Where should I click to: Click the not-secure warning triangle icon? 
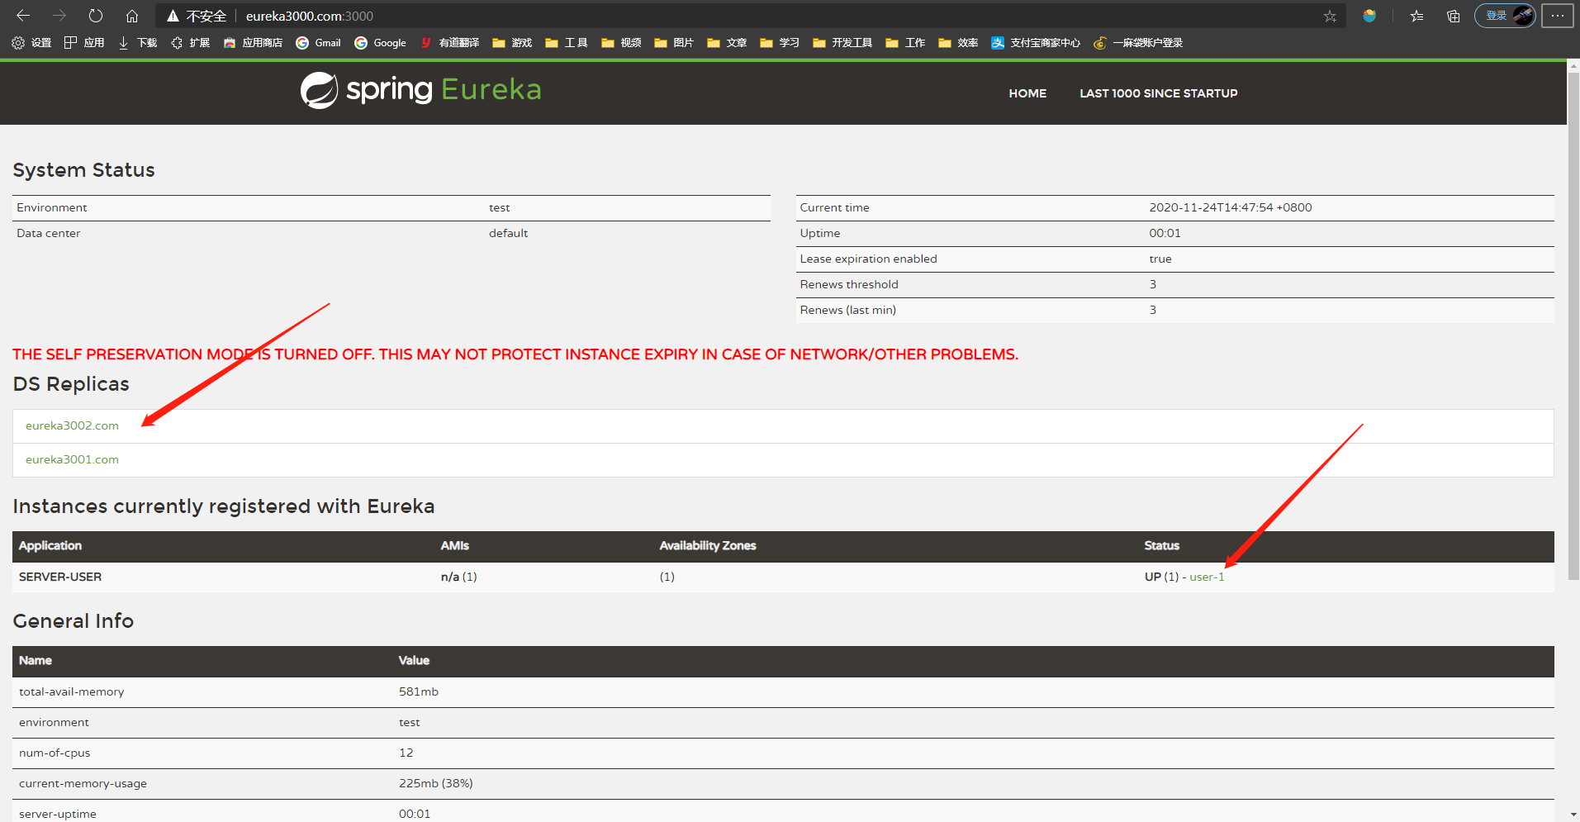click(173, 16)
